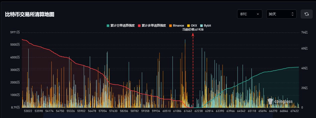Toggle OKX legend series

pos(192,26)
